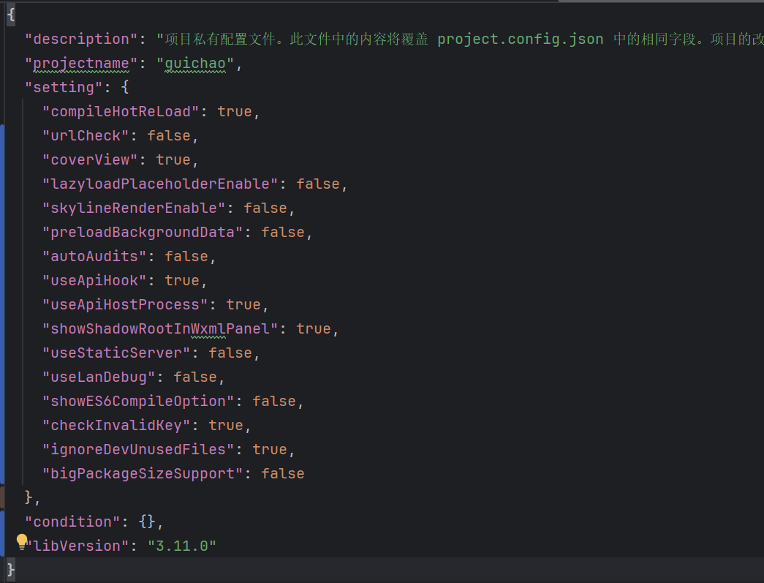Click the "skylineRenderEnable" key
This screenshot has height=583, width=764.
134,208
